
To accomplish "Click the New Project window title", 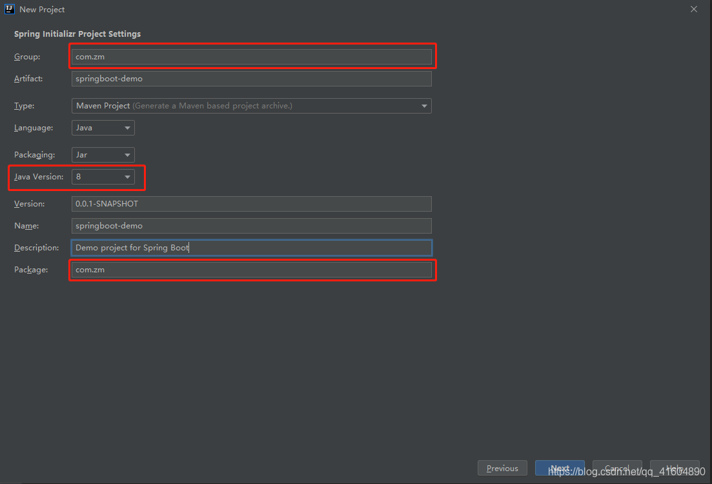I will pos(42,10).
